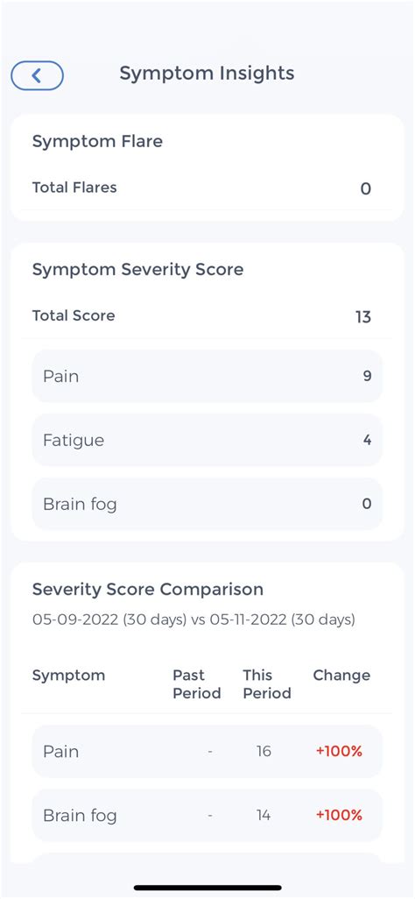Tap the This Period column header
Viewport: 415px width, 899px height.
(267, 684)
